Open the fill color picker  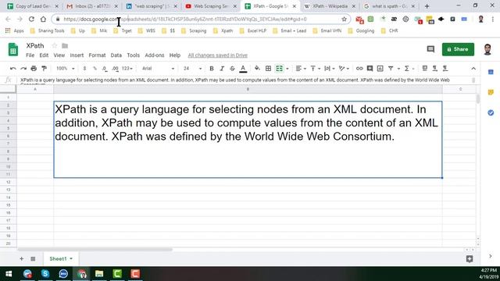coord(257,69)
